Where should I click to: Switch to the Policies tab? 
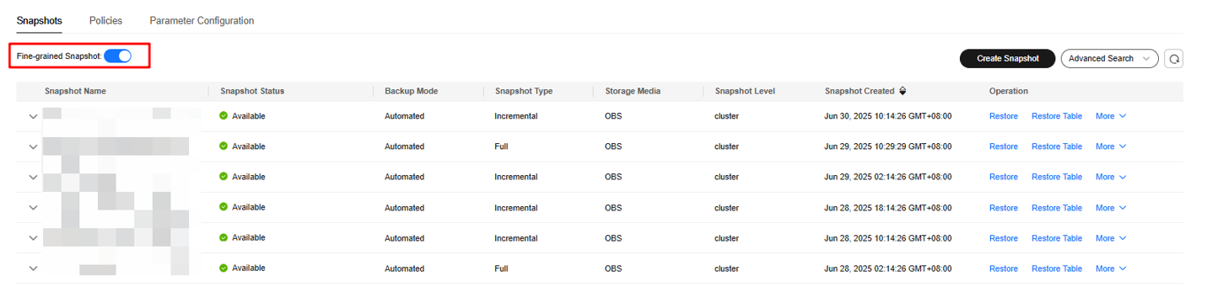tap(105, 20)
